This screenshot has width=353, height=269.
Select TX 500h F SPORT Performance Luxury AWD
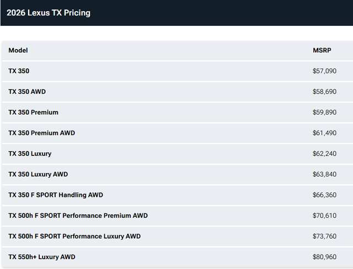74,236
